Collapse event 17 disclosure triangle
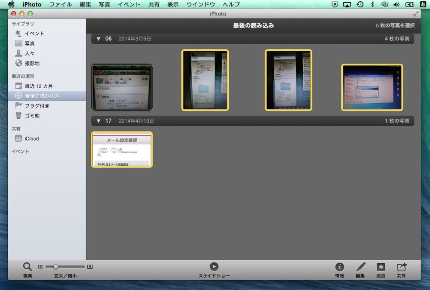The height and width of the screenshot is (290, 430). point(98,121)
